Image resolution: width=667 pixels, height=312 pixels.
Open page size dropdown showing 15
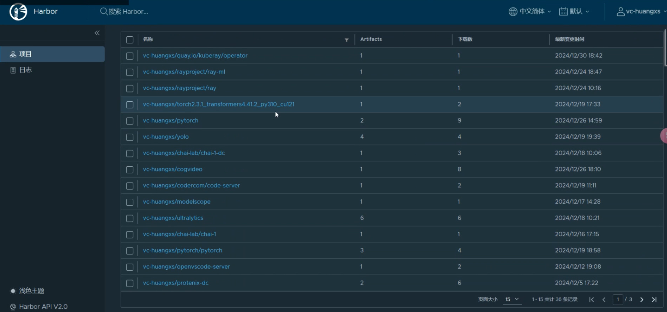coord(512,299)
